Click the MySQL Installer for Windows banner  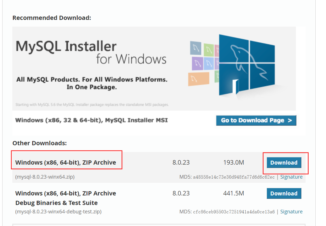[154, 68]
